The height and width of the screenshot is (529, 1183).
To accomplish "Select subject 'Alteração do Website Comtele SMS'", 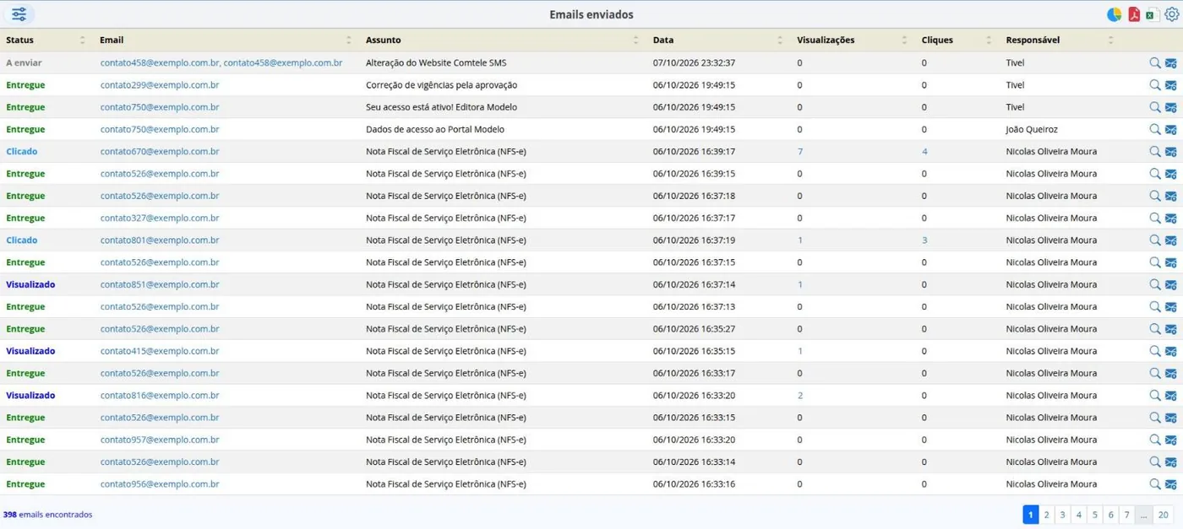I will pos(436,62).
